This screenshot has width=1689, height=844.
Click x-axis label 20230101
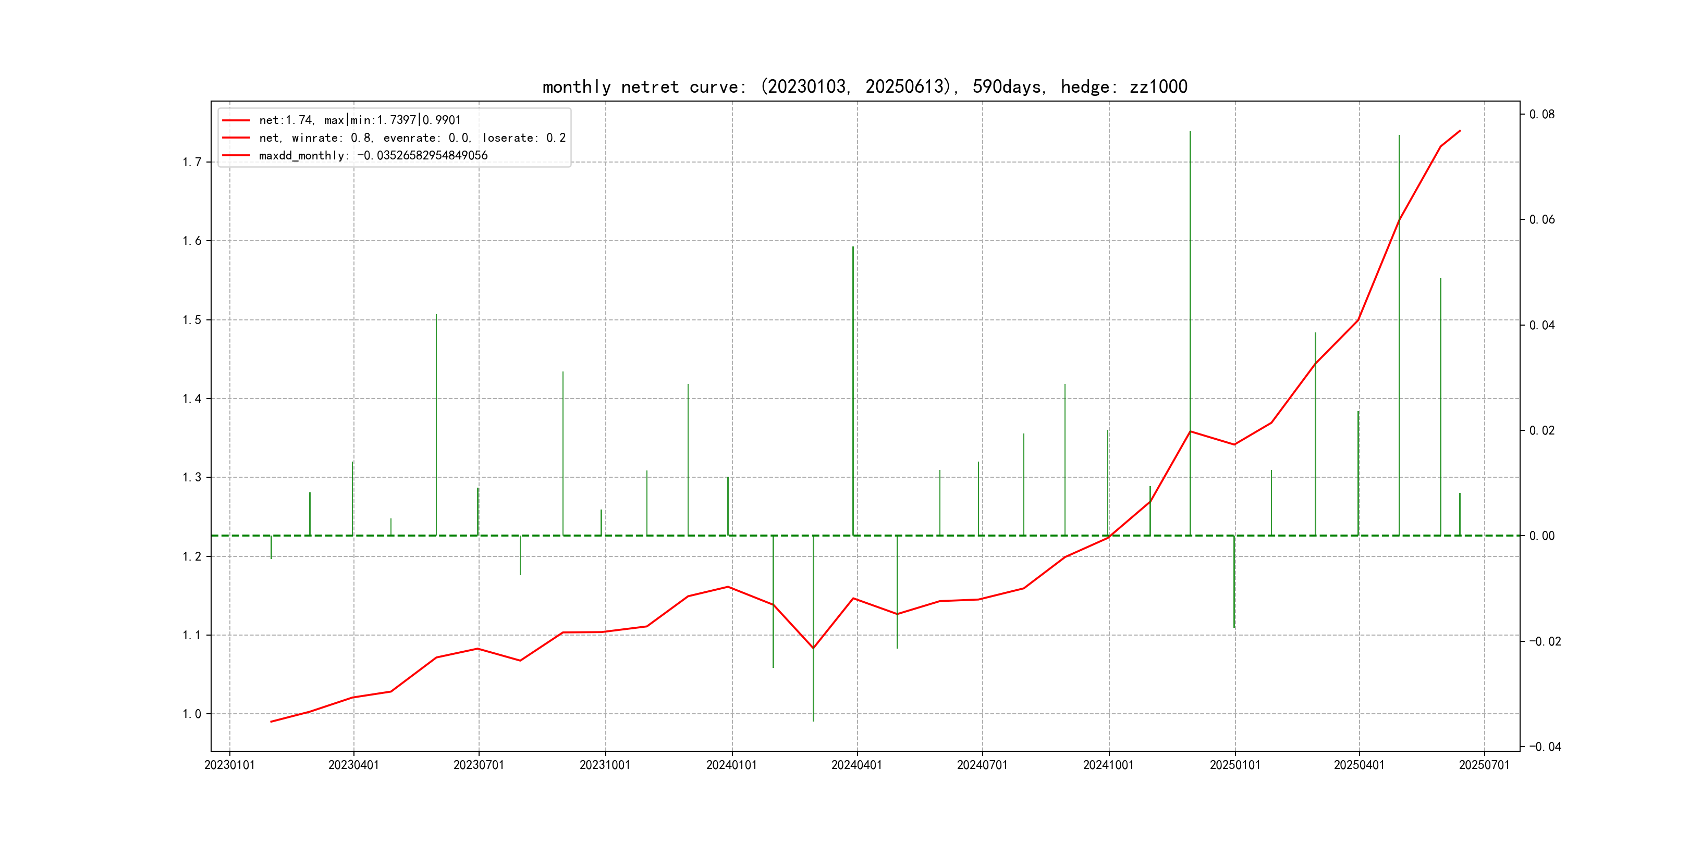(x=229, y=765)
